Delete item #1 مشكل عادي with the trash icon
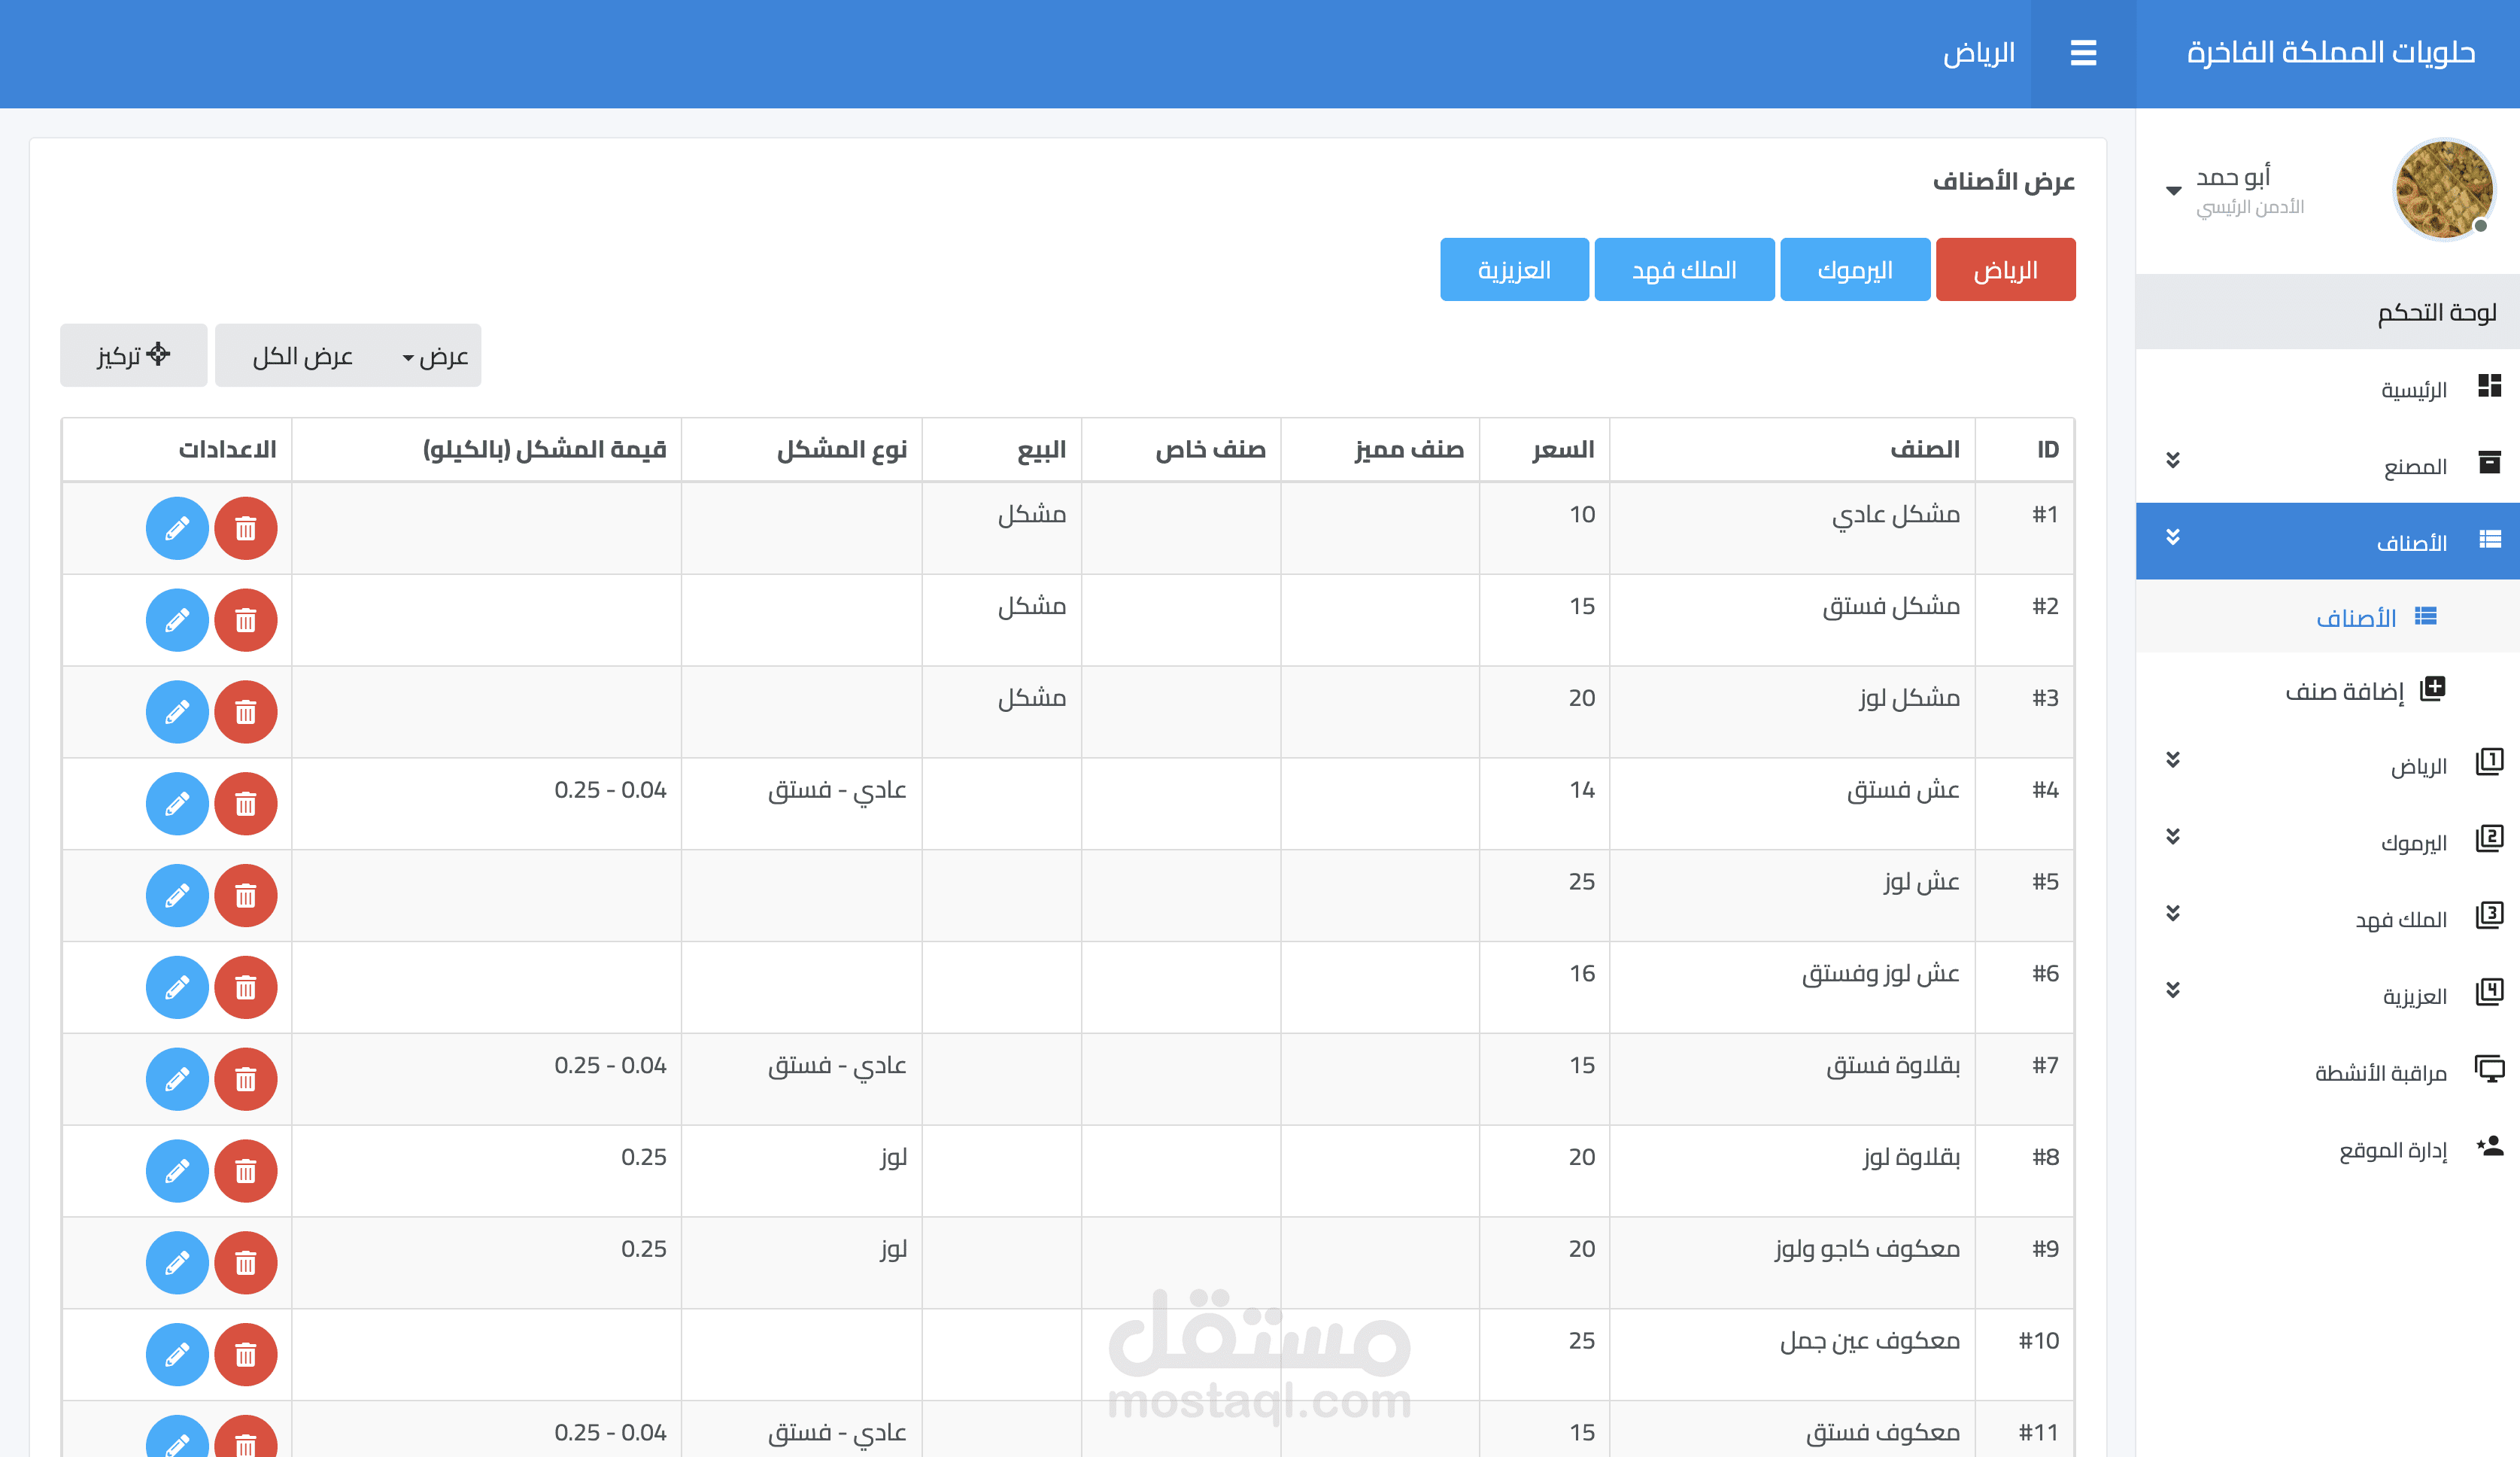This screenshot has height=1457, width=2520. coord(245,528)
